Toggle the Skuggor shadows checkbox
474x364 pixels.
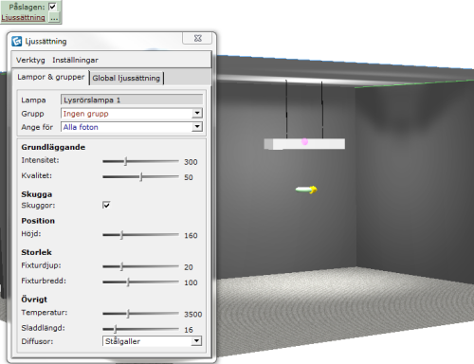pyautogui.click(x=106, y=205)
